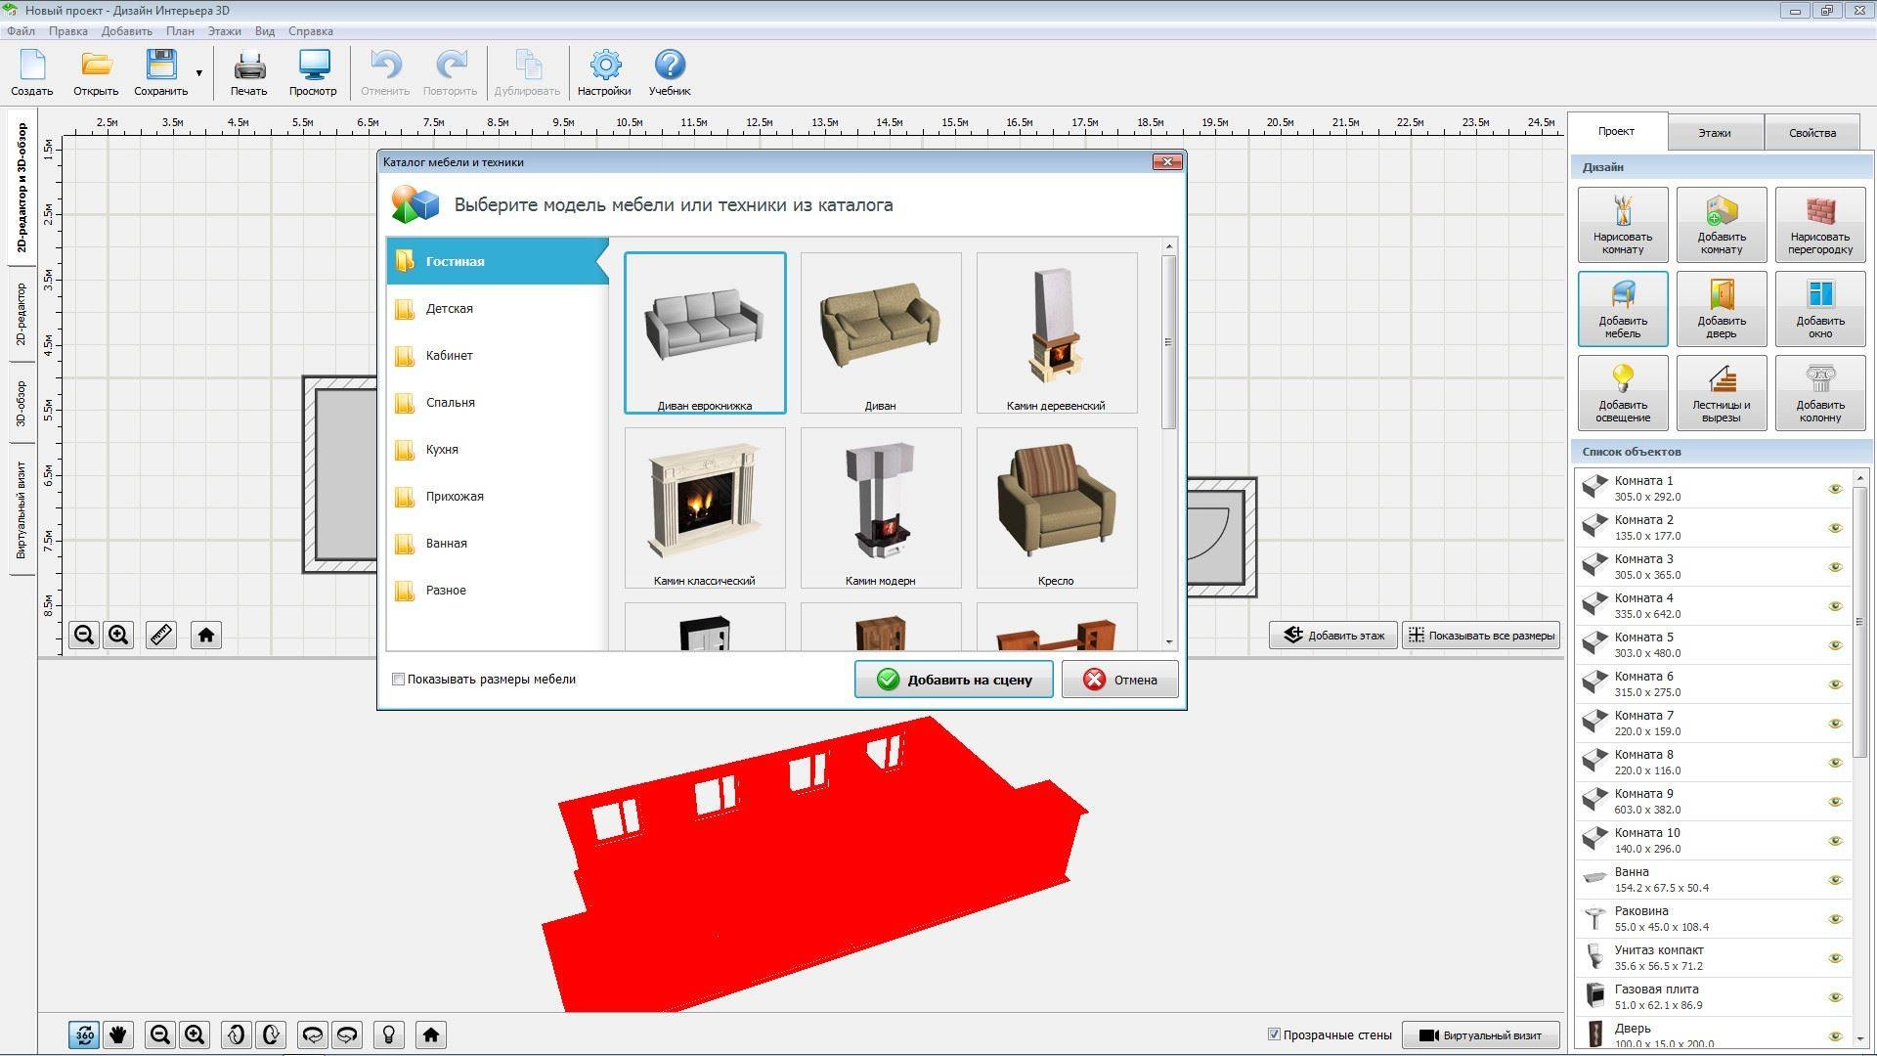1877x1056 pixels.
Task: Select Комната 5 in object list
Action: (x=1713, y=645)
